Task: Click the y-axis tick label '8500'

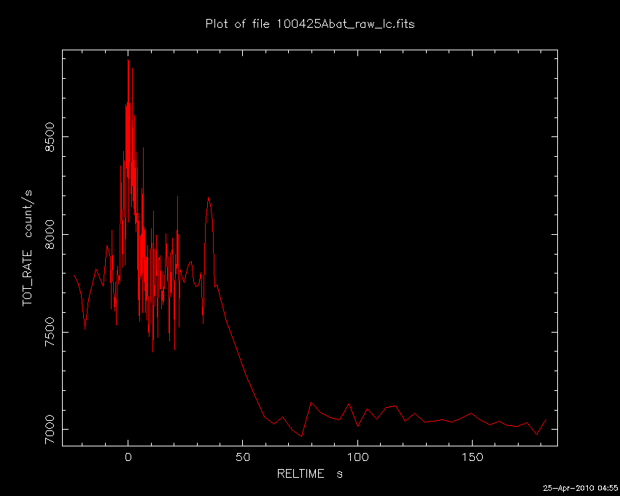Action: coord(50,137)
